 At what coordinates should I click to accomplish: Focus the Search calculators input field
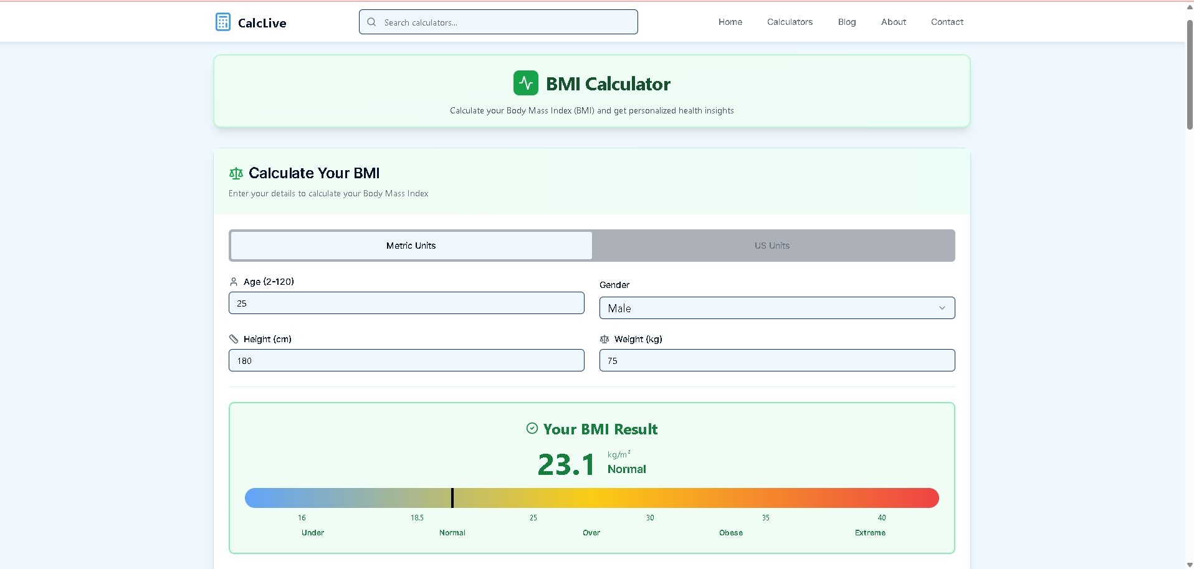click(x=499, y=22)
